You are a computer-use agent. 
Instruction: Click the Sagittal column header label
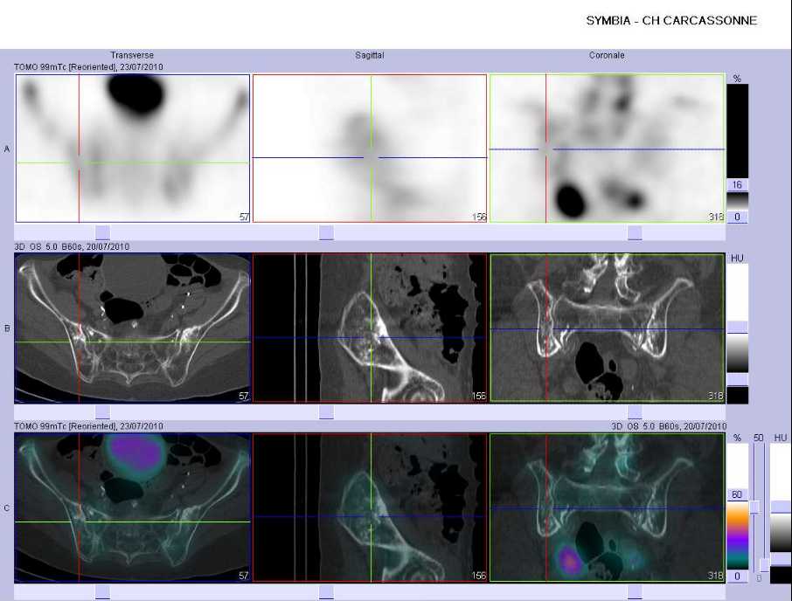pyautogui.click(x=369, y=55)
